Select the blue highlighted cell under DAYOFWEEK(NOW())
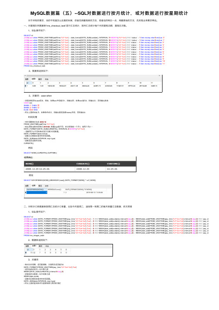This screenshot has width=219, height=310. click(x=37, y=192)
